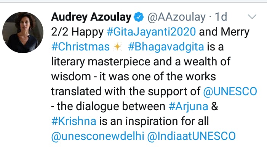
Task: Click the 'translated with the support of' text
Action: (126, 91)
